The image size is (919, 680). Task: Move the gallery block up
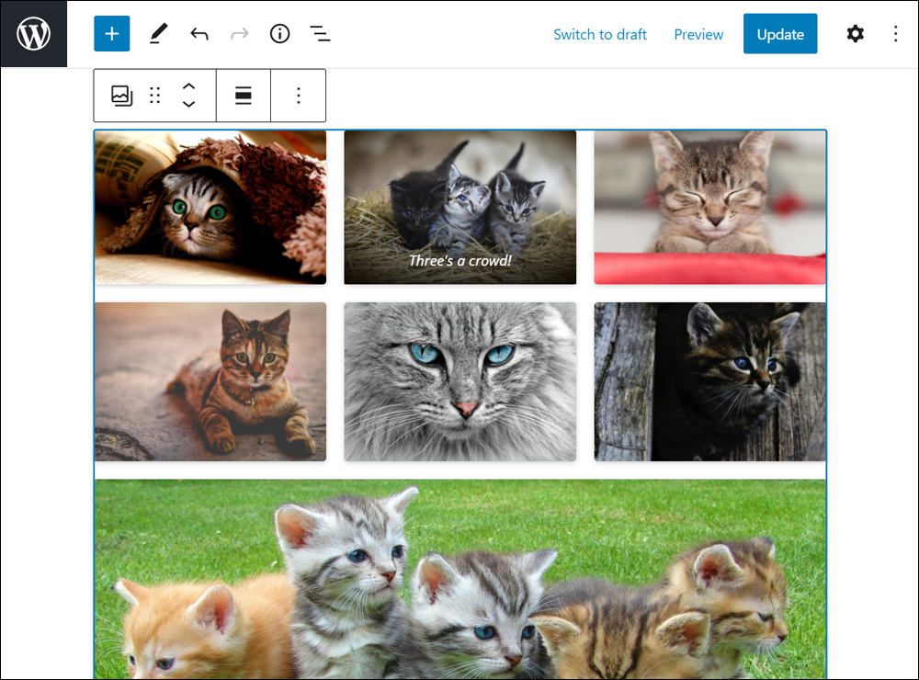pyautogui.click(x=188, y=86)
